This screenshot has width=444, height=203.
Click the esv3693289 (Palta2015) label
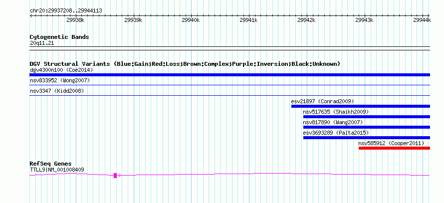pos(336,133)
